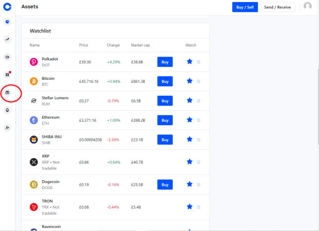
Task: Click the Watch column header
Action: point(191,45)
